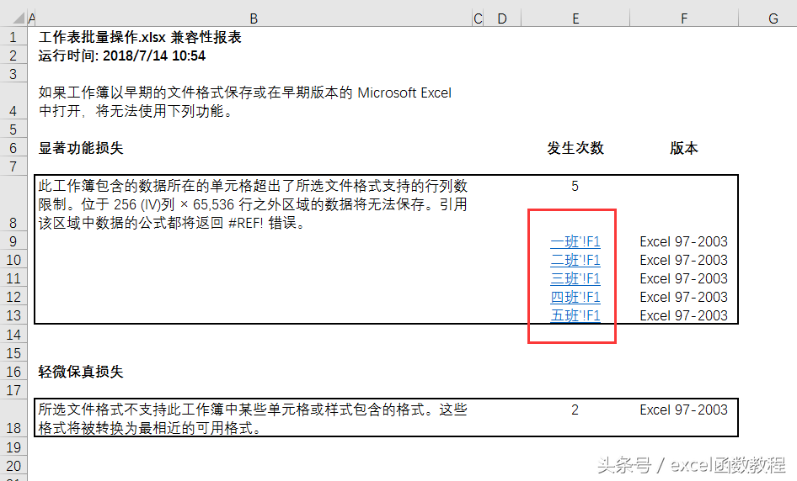The width and height of the screenshot is (797, 481).
Task: Select column D header
Action: (502, 18)
